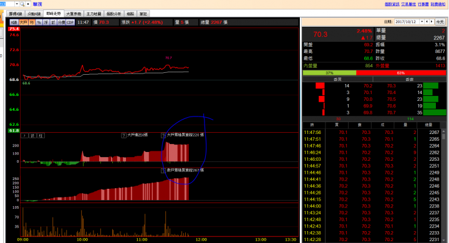Click bid price 69.8 in order book
The height and width of the screenshot is (243, 449).
pyautogui.click(x=368, y=113)
